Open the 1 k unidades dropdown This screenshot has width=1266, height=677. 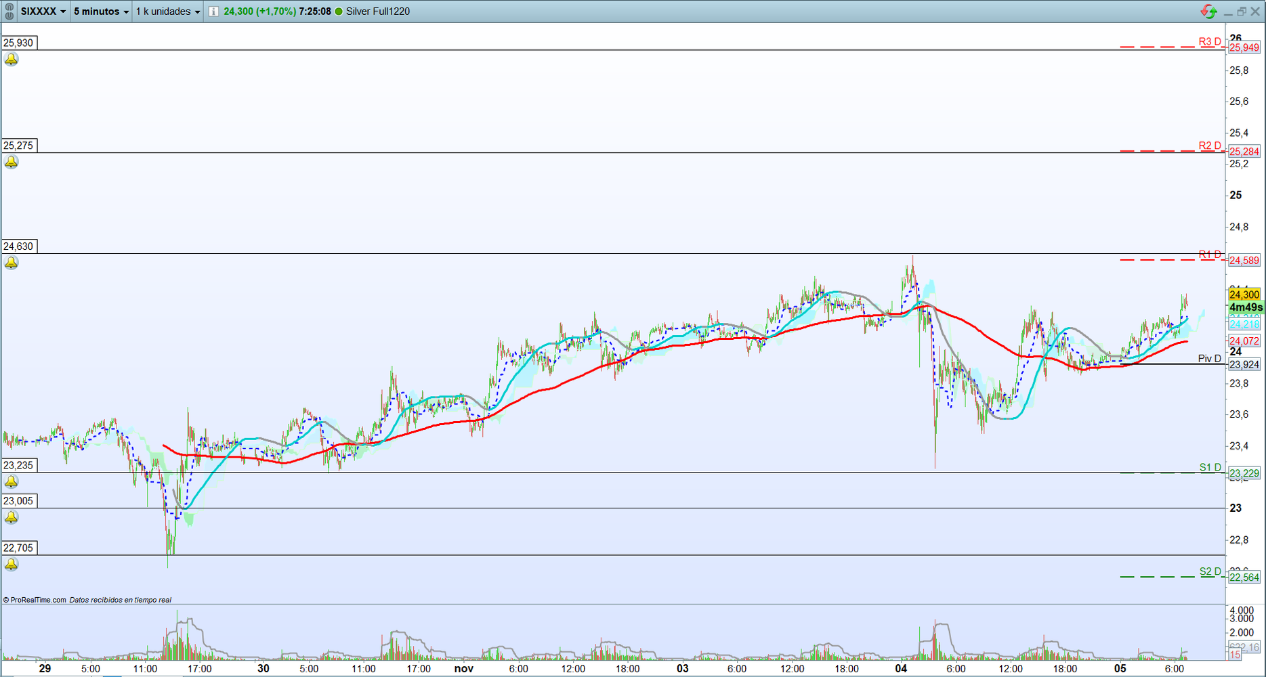(168, 12)
